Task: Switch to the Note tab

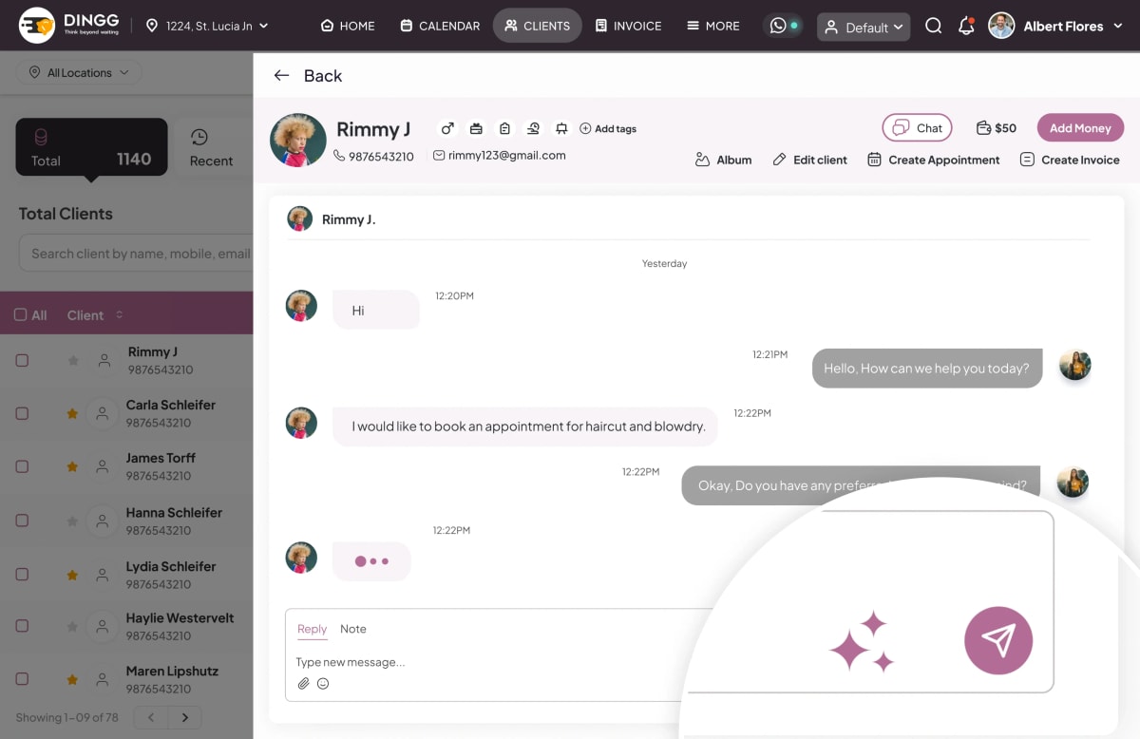Action: click(353, 629)
